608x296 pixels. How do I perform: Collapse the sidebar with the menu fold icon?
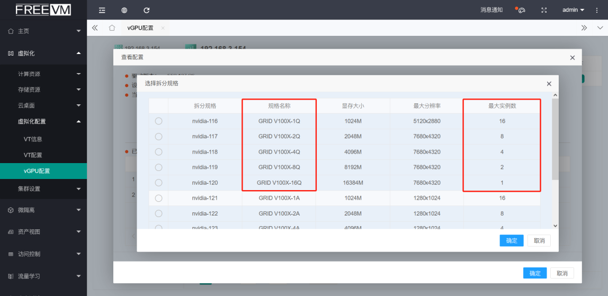tap(102, 10)
